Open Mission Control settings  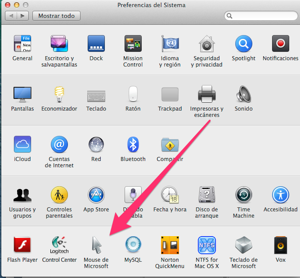(133, 44)
